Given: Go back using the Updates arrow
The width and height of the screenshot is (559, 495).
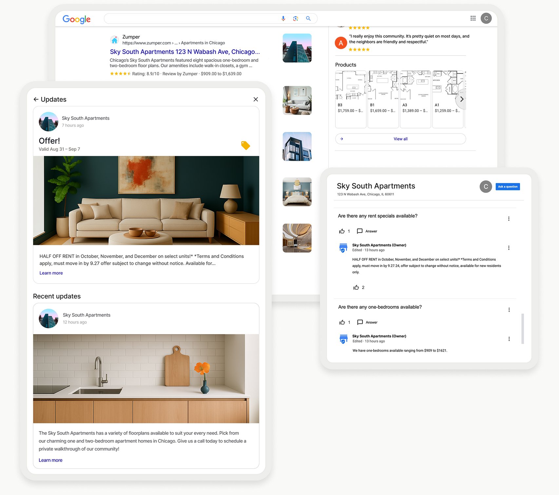Looking at the screenshot, I should [36, 99].
